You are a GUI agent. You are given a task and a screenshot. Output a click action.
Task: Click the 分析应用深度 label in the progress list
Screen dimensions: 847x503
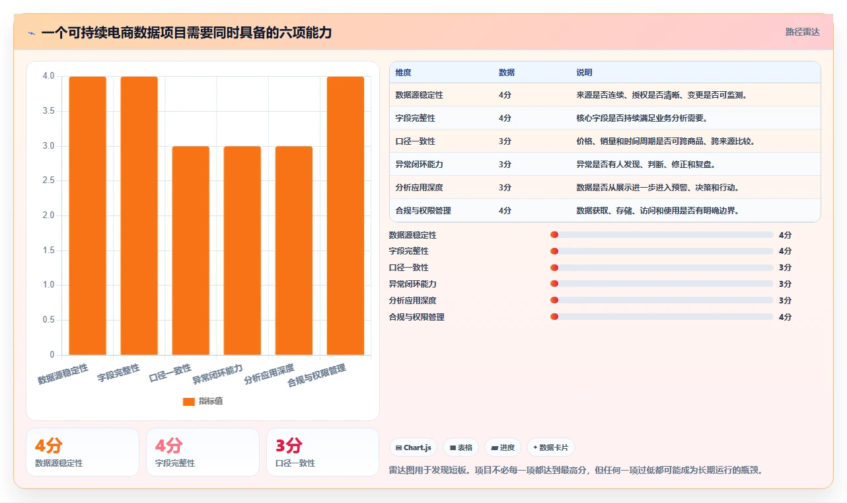click(x=413, y=300)
